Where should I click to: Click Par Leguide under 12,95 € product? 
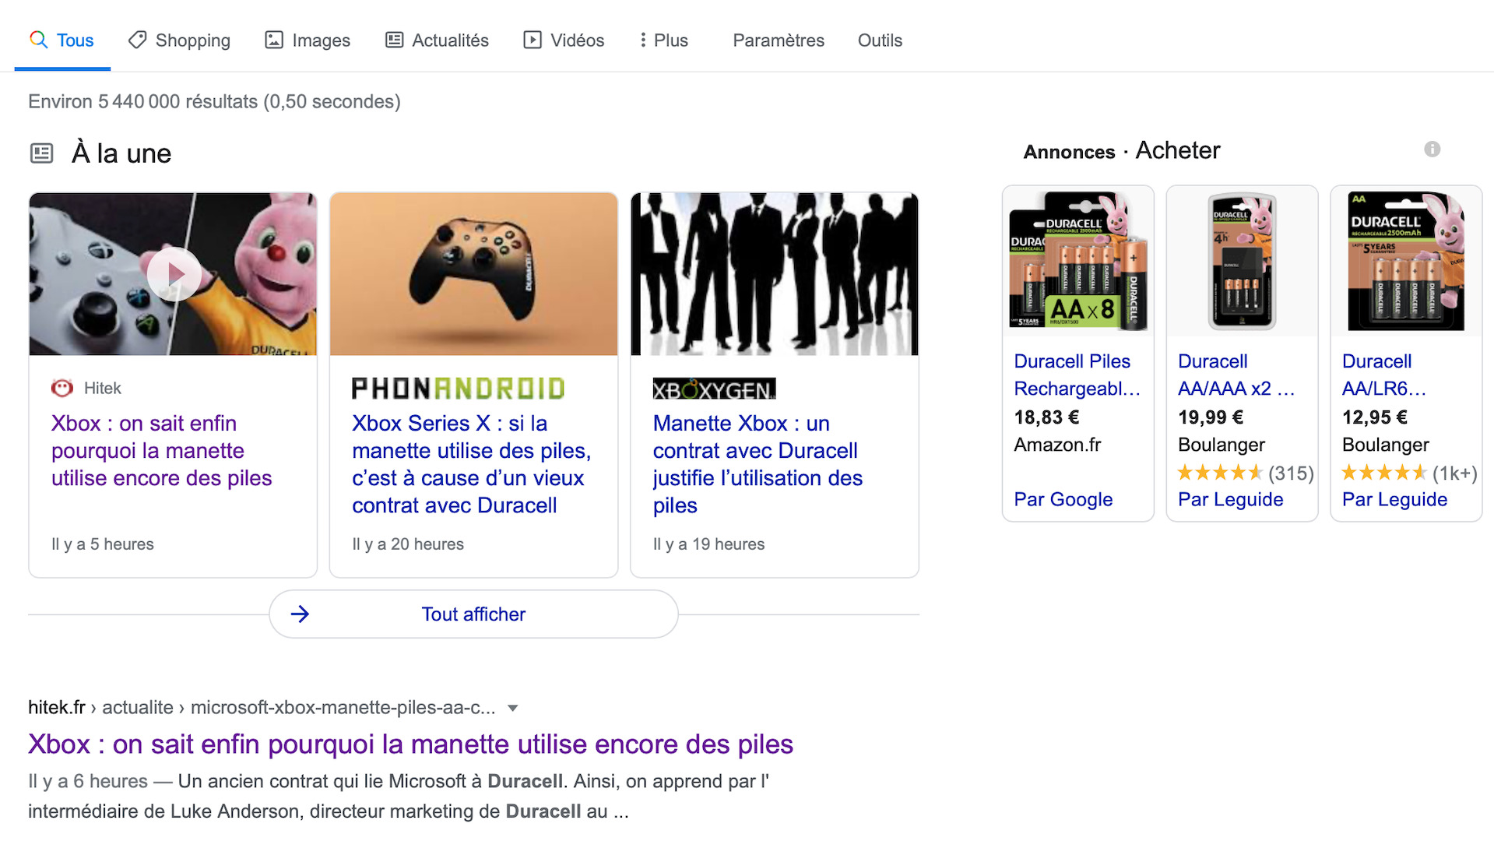point(1394,499)
